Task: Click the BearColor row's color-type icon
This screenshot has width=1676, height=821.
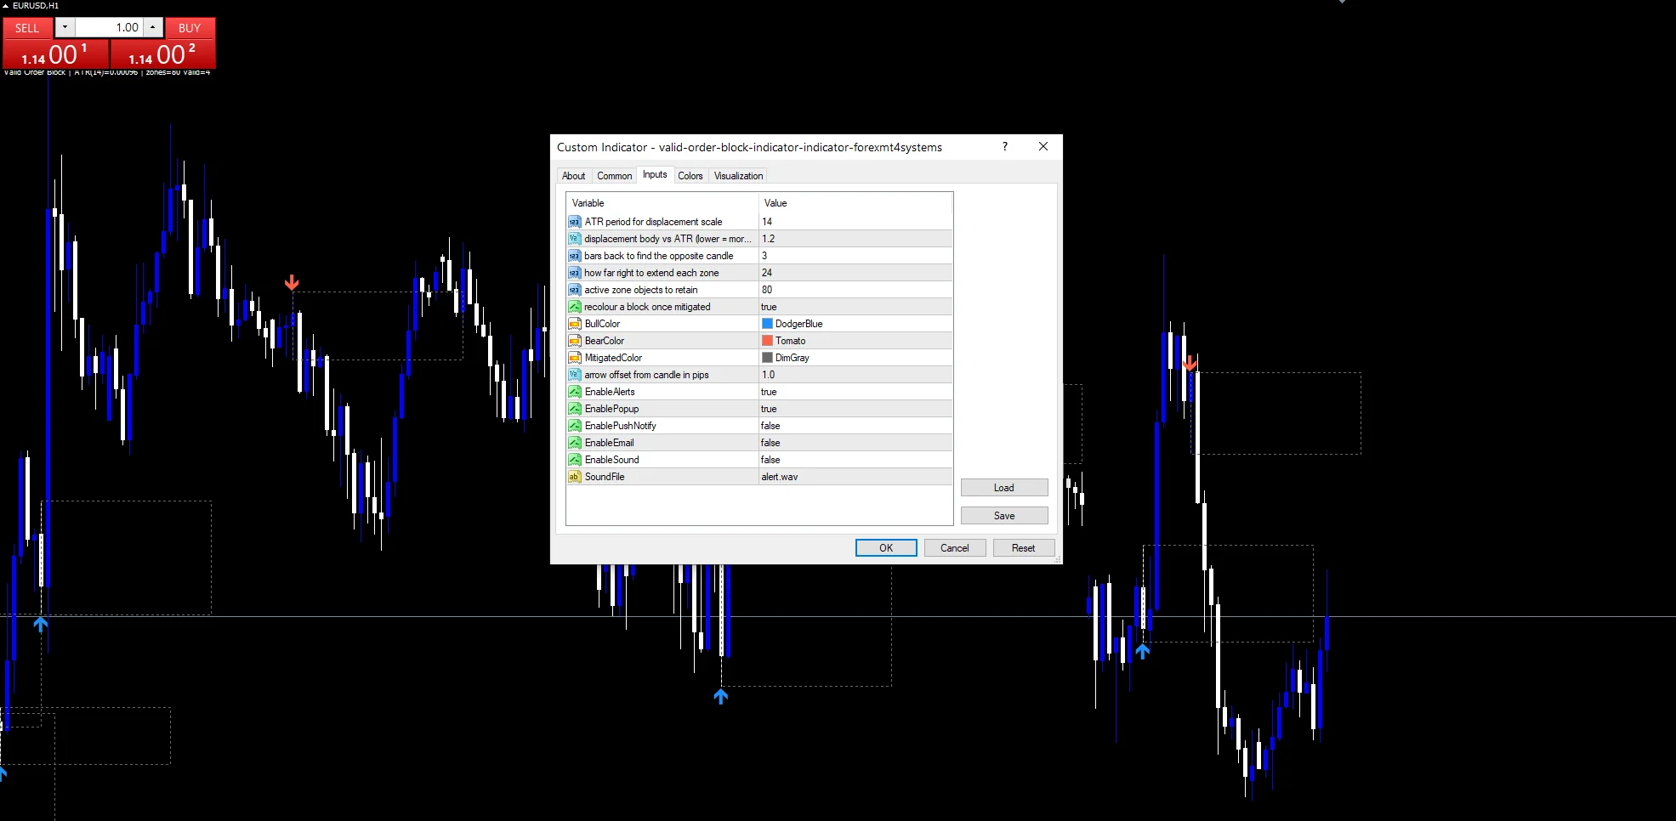Action: 575,341
